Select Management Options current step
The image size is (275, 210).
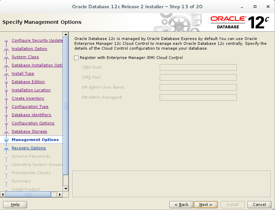[35, 140]
